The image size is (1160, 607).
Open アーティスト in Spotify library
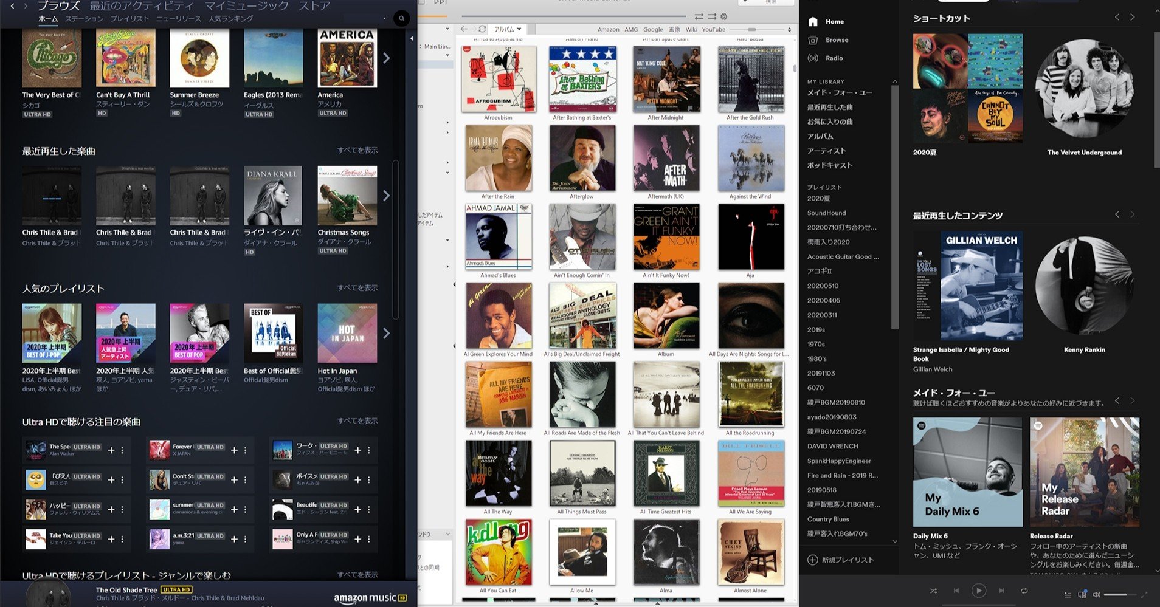click(x=826, y=151)
